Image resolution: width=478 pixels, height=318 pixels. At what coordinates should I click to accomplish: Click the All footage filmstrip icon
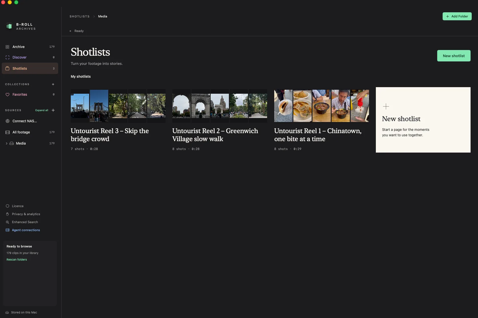(x=7, y=132)
